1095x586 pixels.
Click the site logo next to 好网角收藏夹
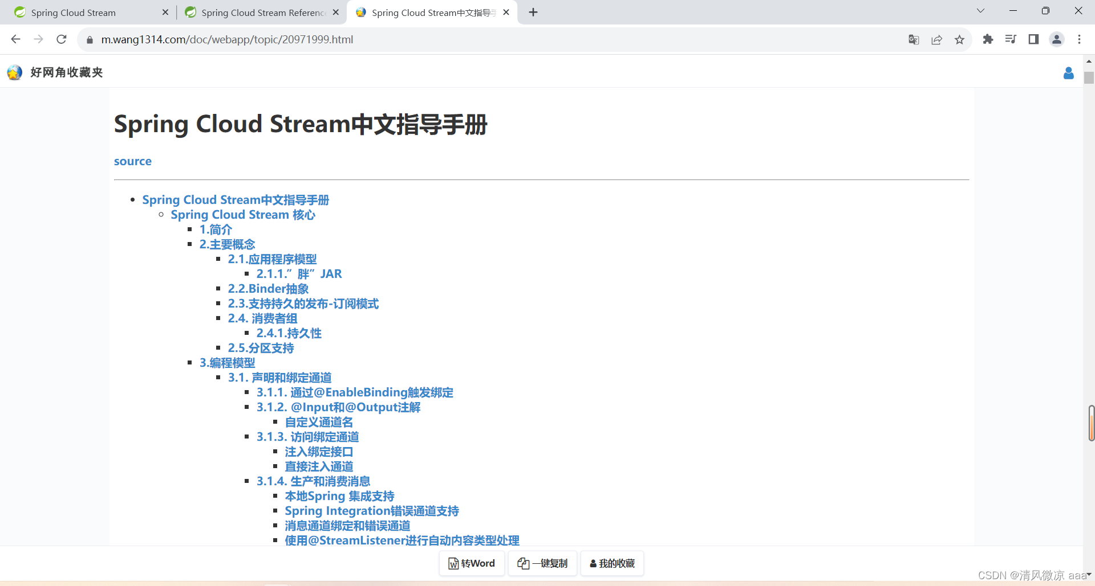click(x=15, y=72)
